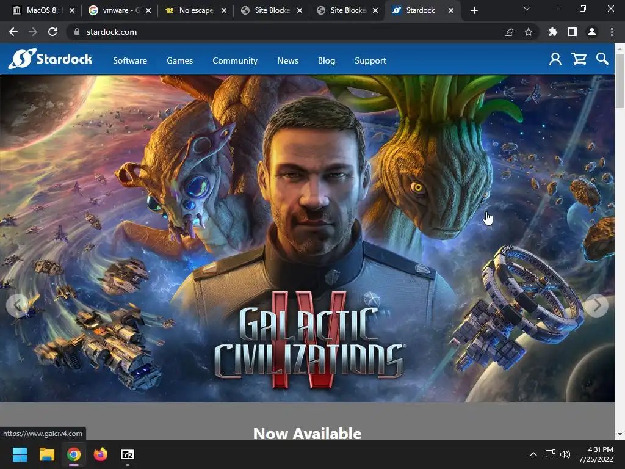
Task: Go back with the browser back arrow
Action: click(13, 32)
